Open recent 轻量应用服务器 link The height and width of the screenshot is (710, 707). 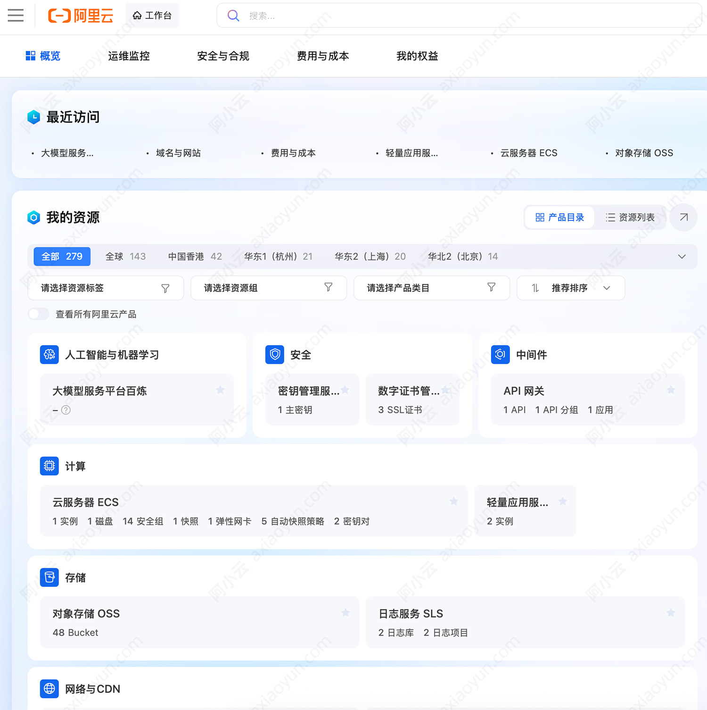(x=411, y=153)
